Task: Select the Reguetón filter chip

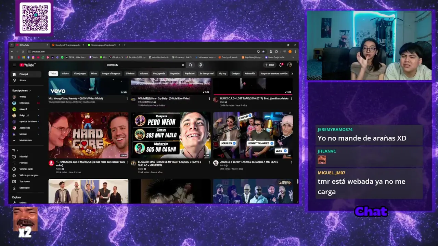Action: pos(175,73)
